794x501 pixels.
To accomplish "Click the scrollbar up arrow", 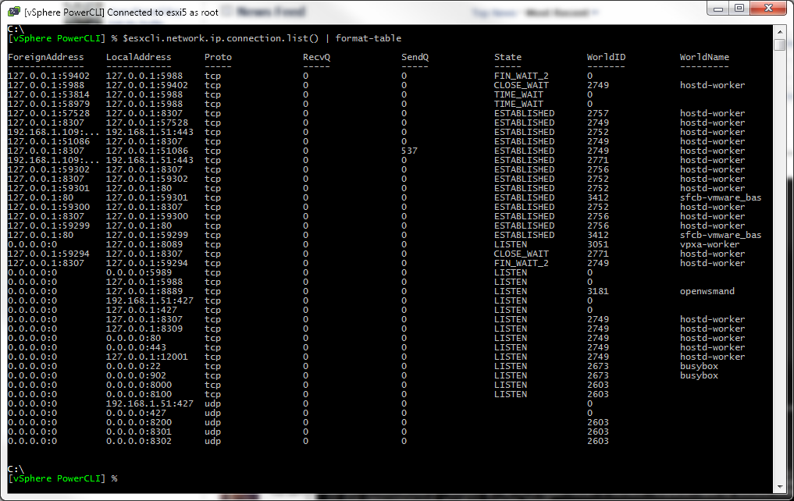I will point(780,32).
